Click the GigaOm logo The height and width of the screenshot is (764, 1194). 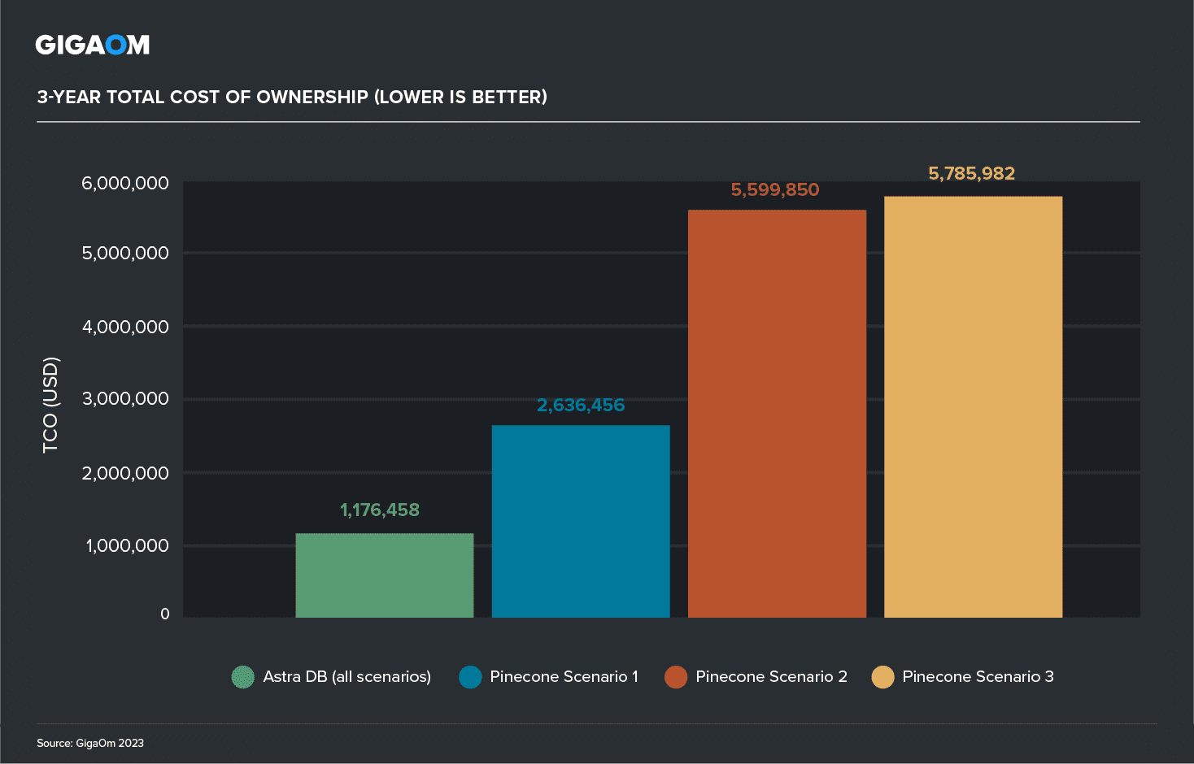(92, 45)
